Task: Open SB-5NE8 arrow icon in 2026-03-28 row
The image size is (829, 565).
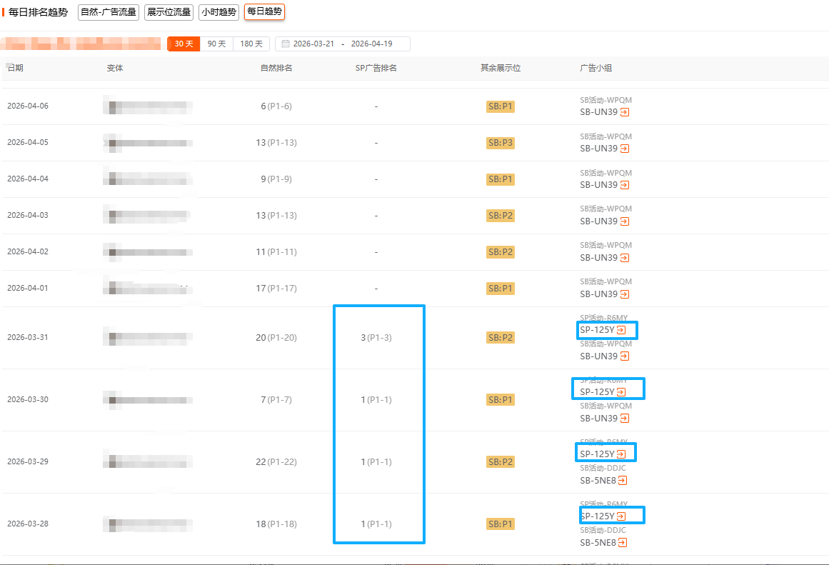Action: (x=623, y=543)
